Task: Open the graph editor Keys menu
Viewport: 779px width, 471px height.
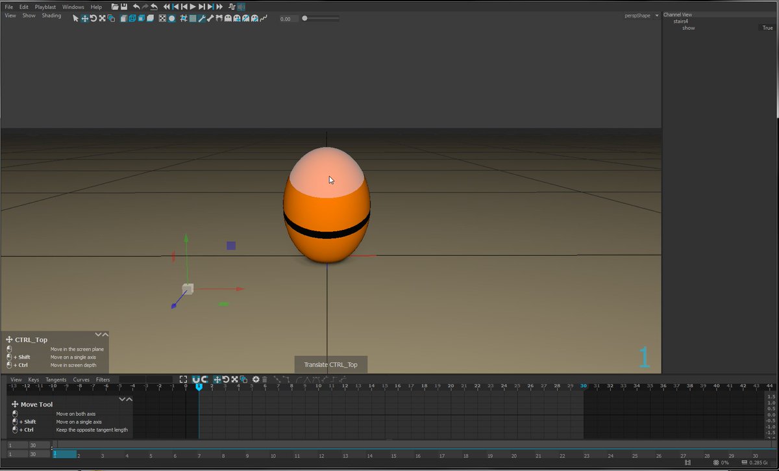Action: (x=33, y=379)
